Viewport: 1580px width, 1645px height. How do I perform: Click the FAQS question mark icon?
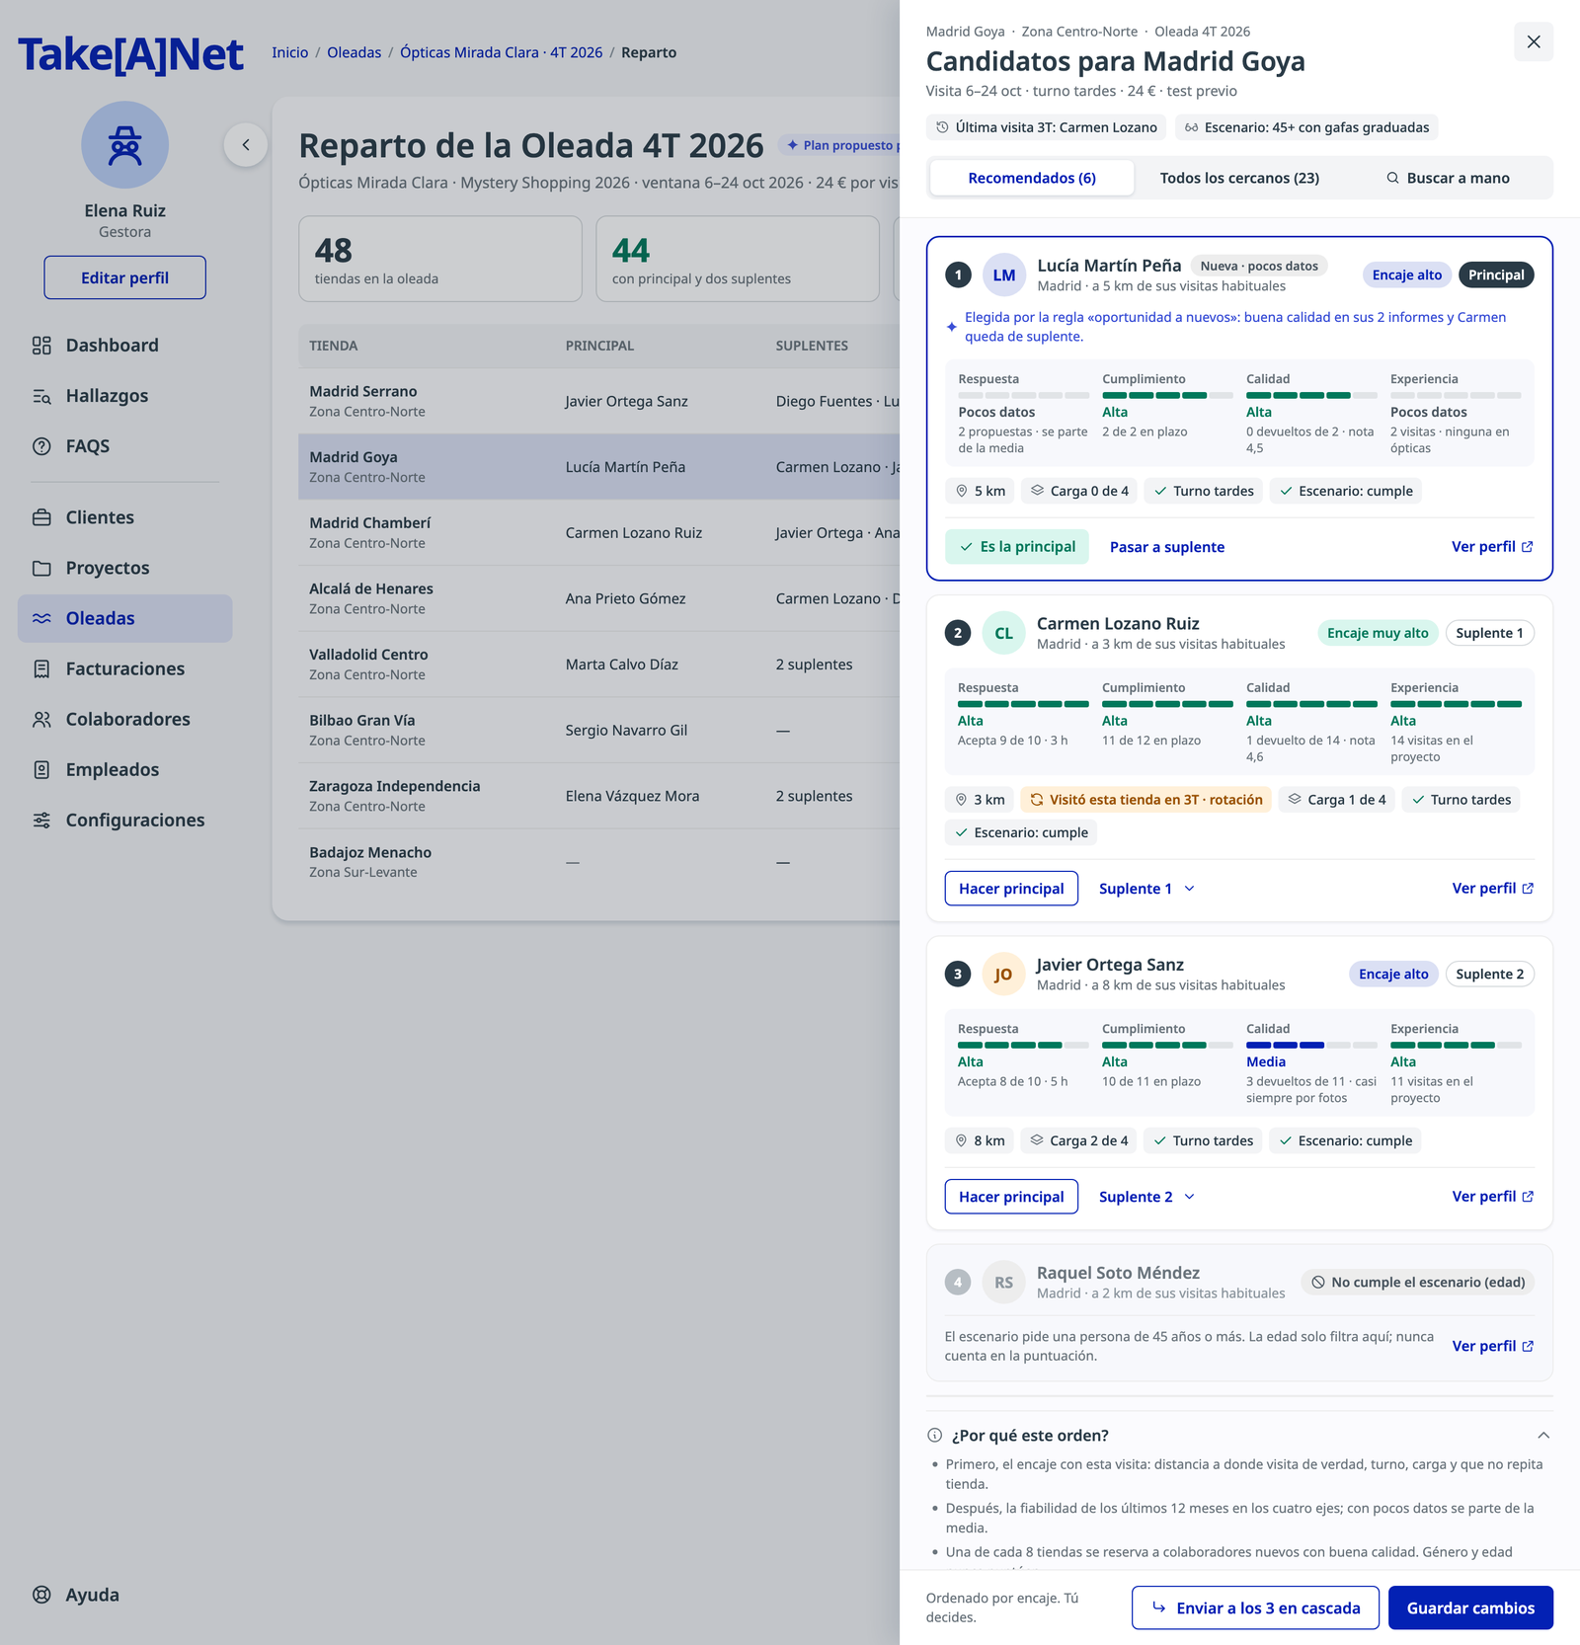(x=41, y=446)
